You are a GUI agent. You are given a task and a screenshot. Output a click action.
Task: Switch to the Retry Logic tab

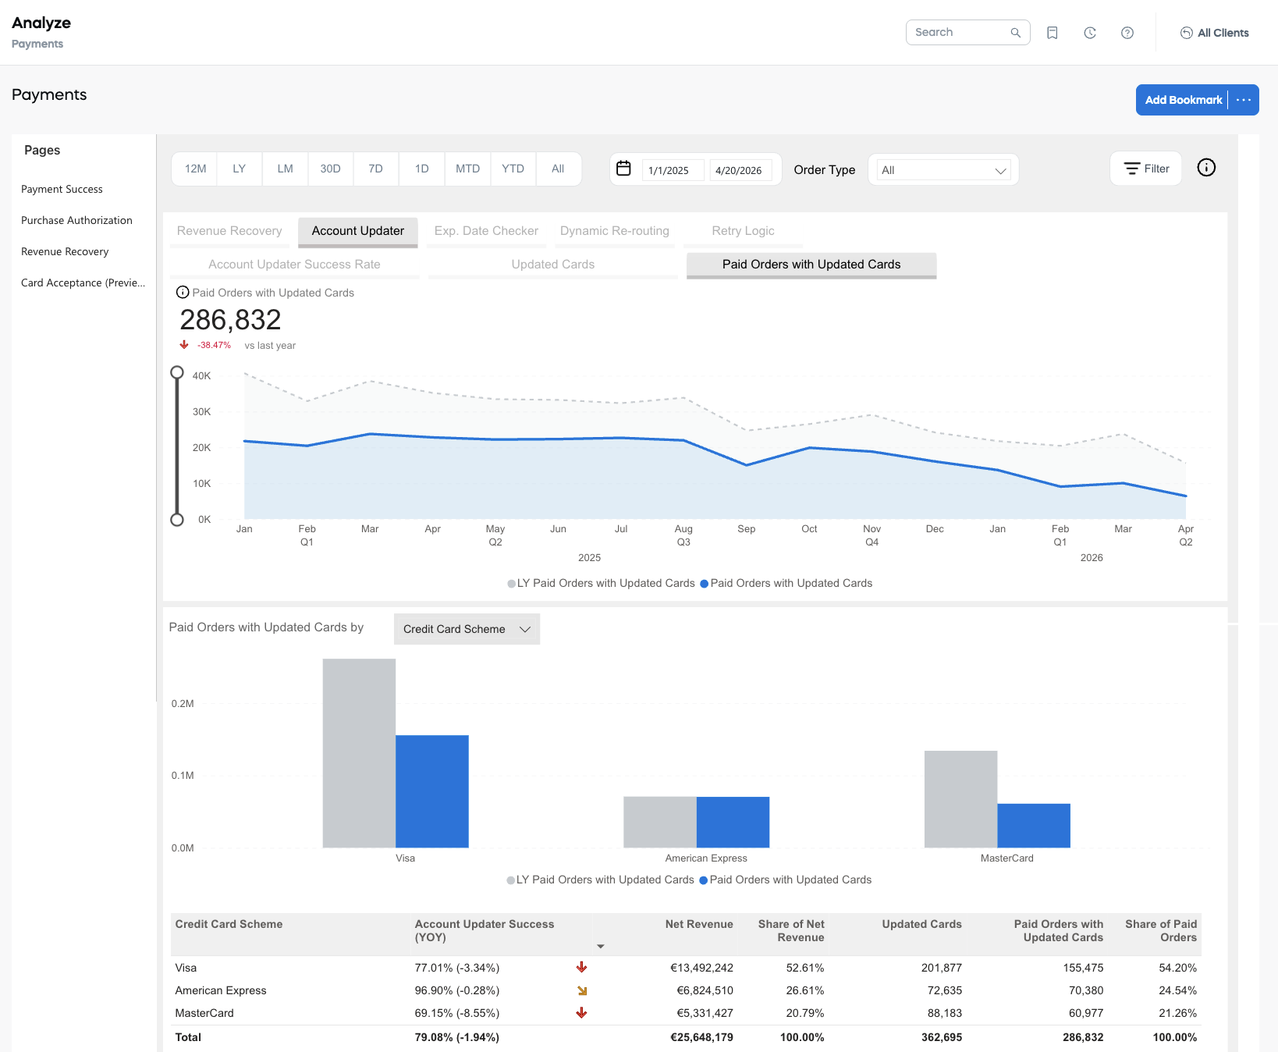tap(743, 231)
